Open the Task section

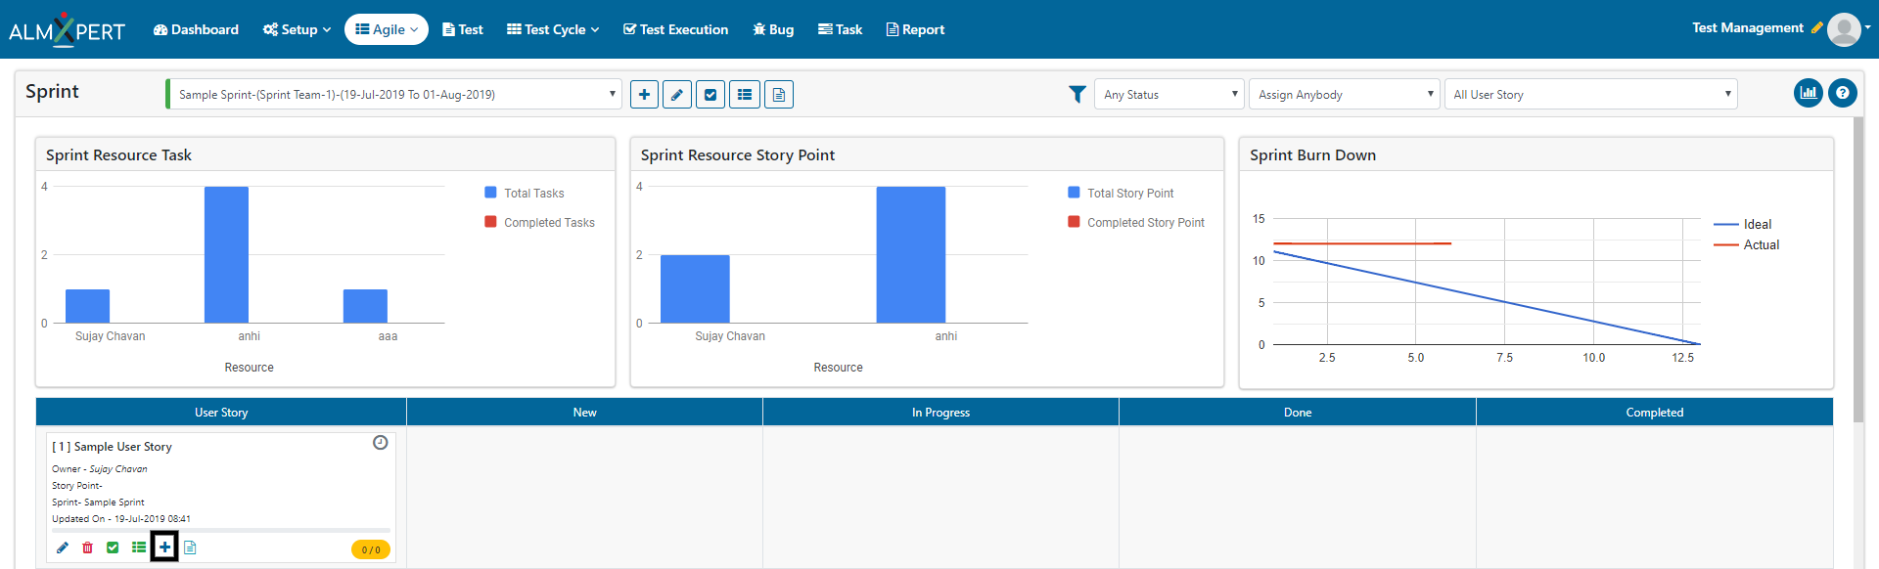tap(840, 29)
